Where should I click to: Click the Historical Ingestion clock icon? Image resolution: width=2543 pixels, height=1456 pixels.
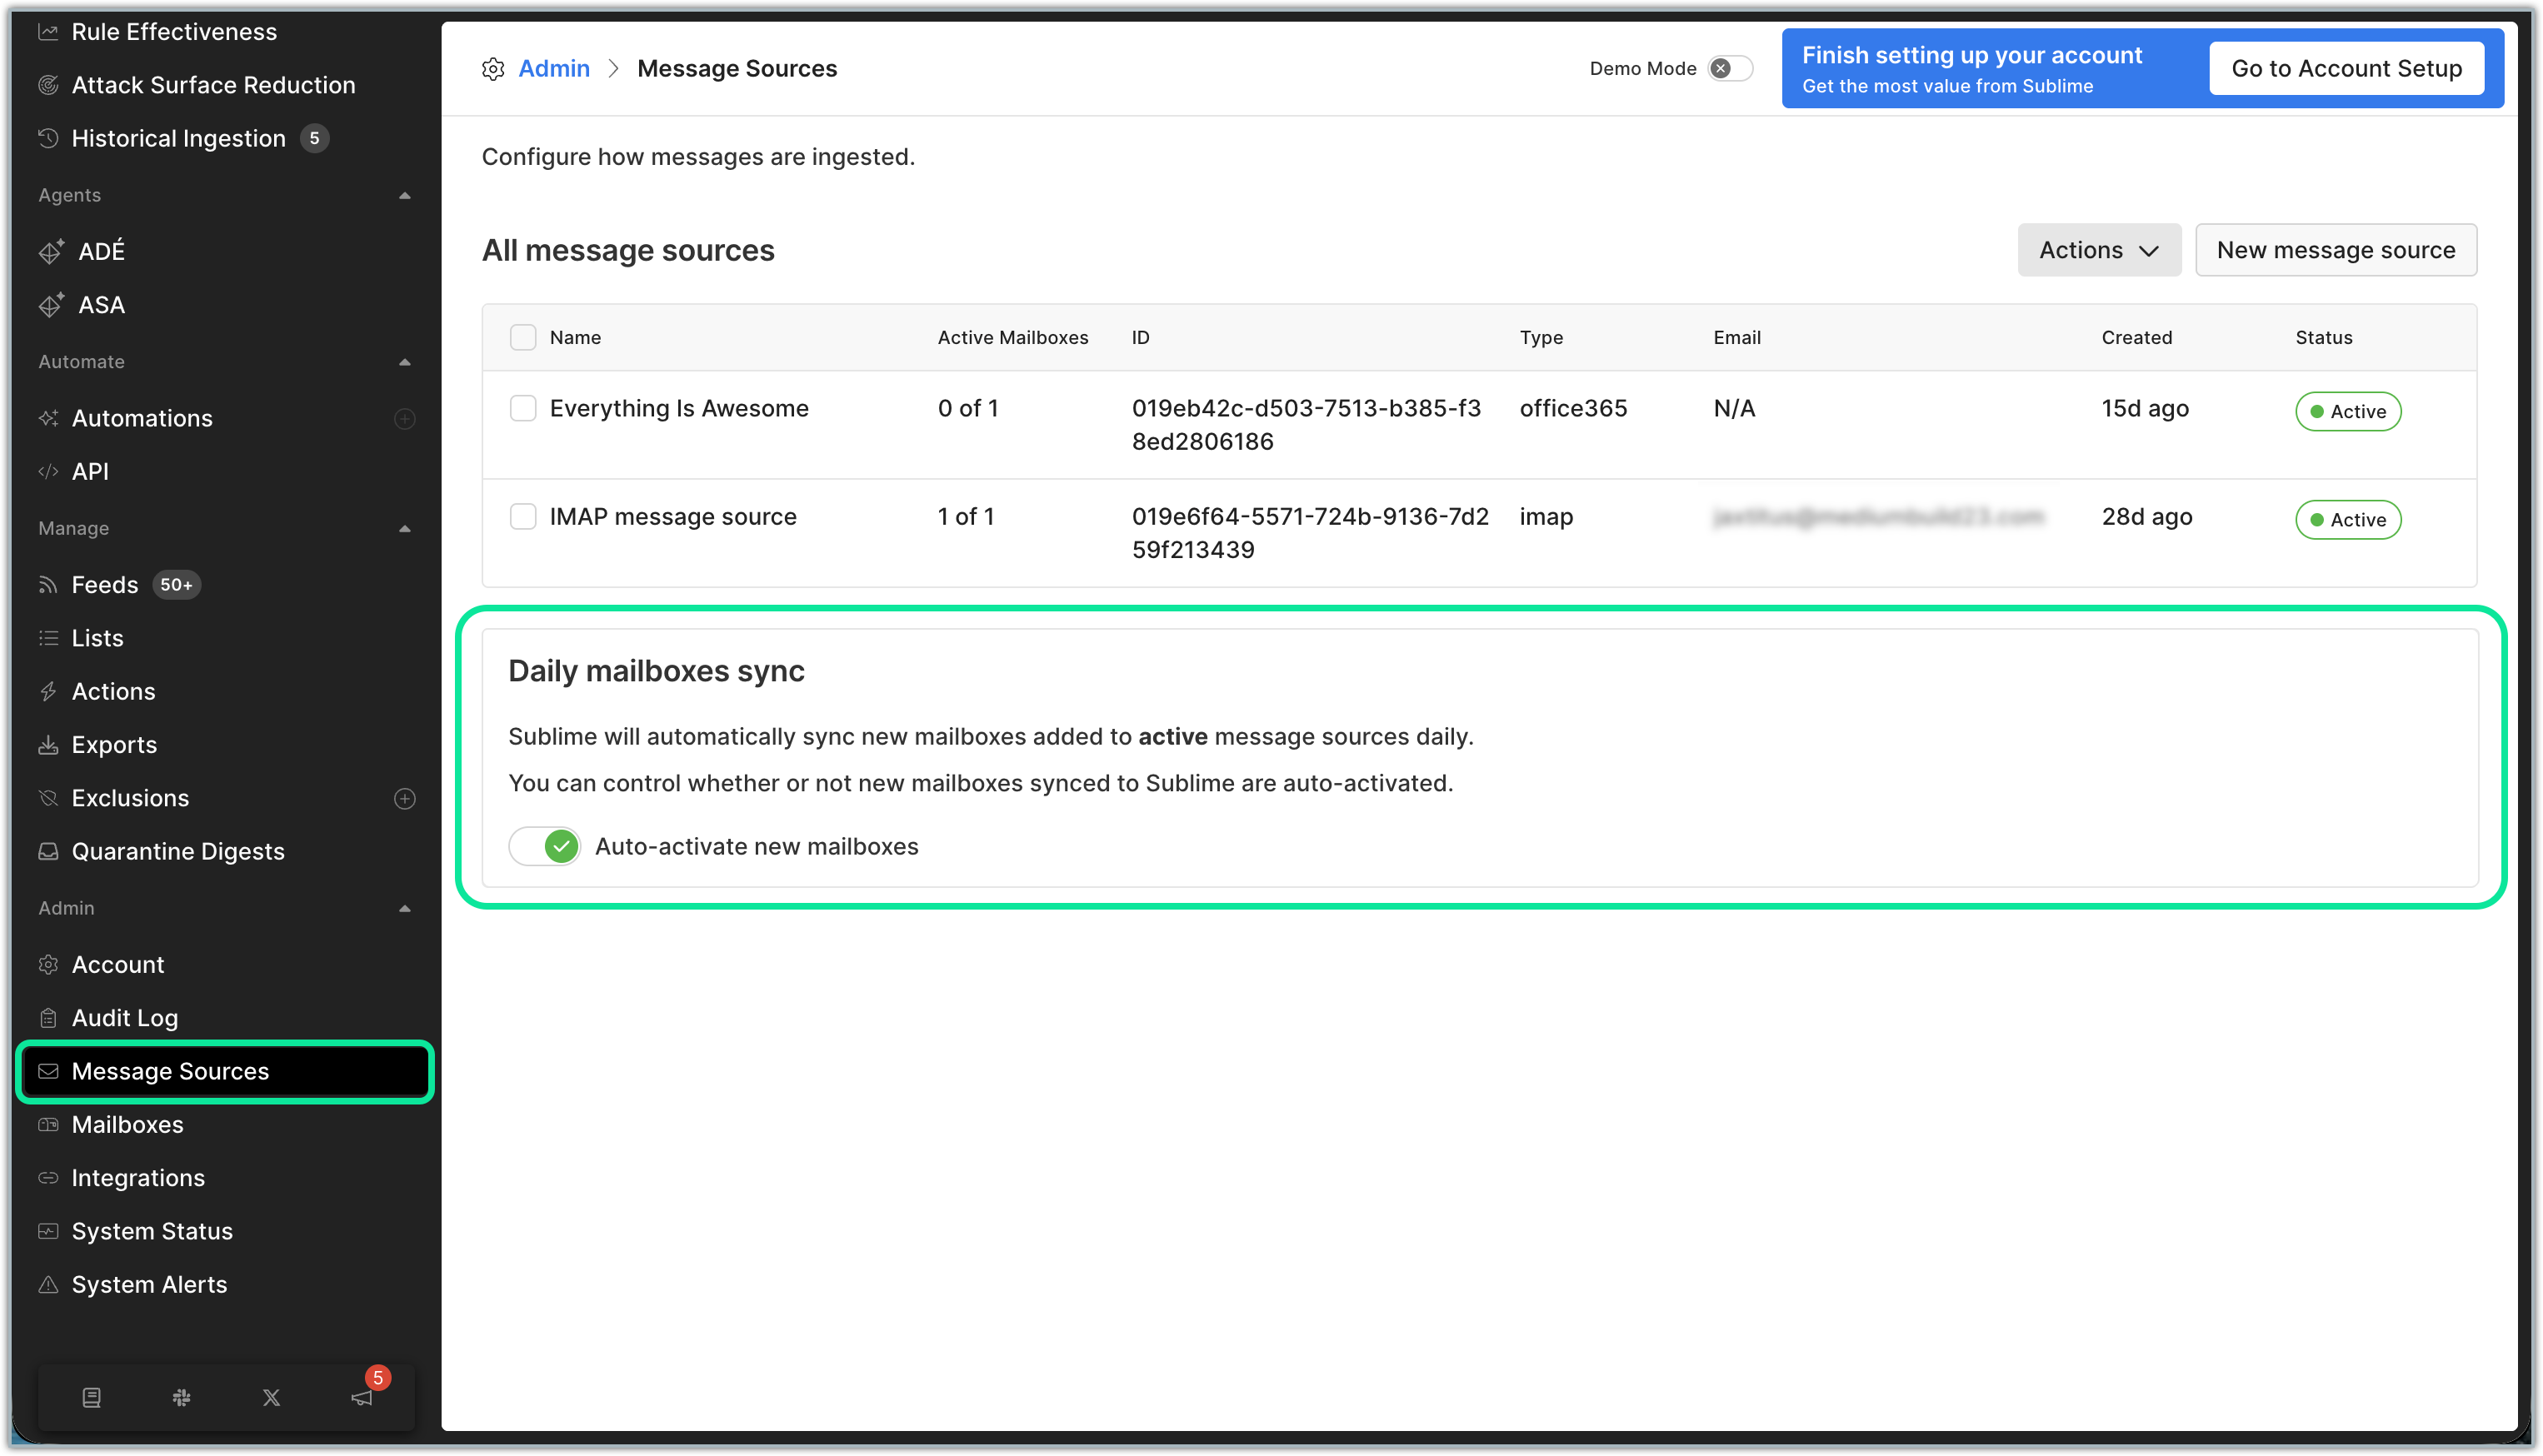point(48,138)
